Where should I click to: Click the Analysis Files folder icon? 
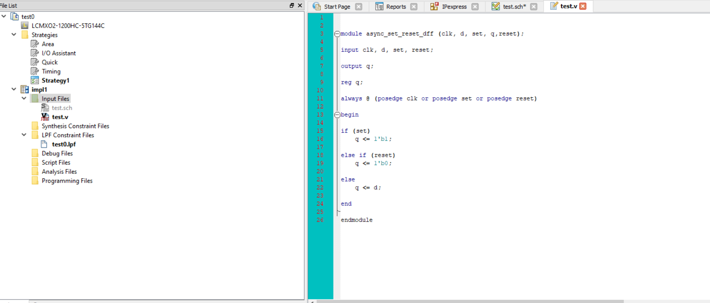[x=35, y=171]
